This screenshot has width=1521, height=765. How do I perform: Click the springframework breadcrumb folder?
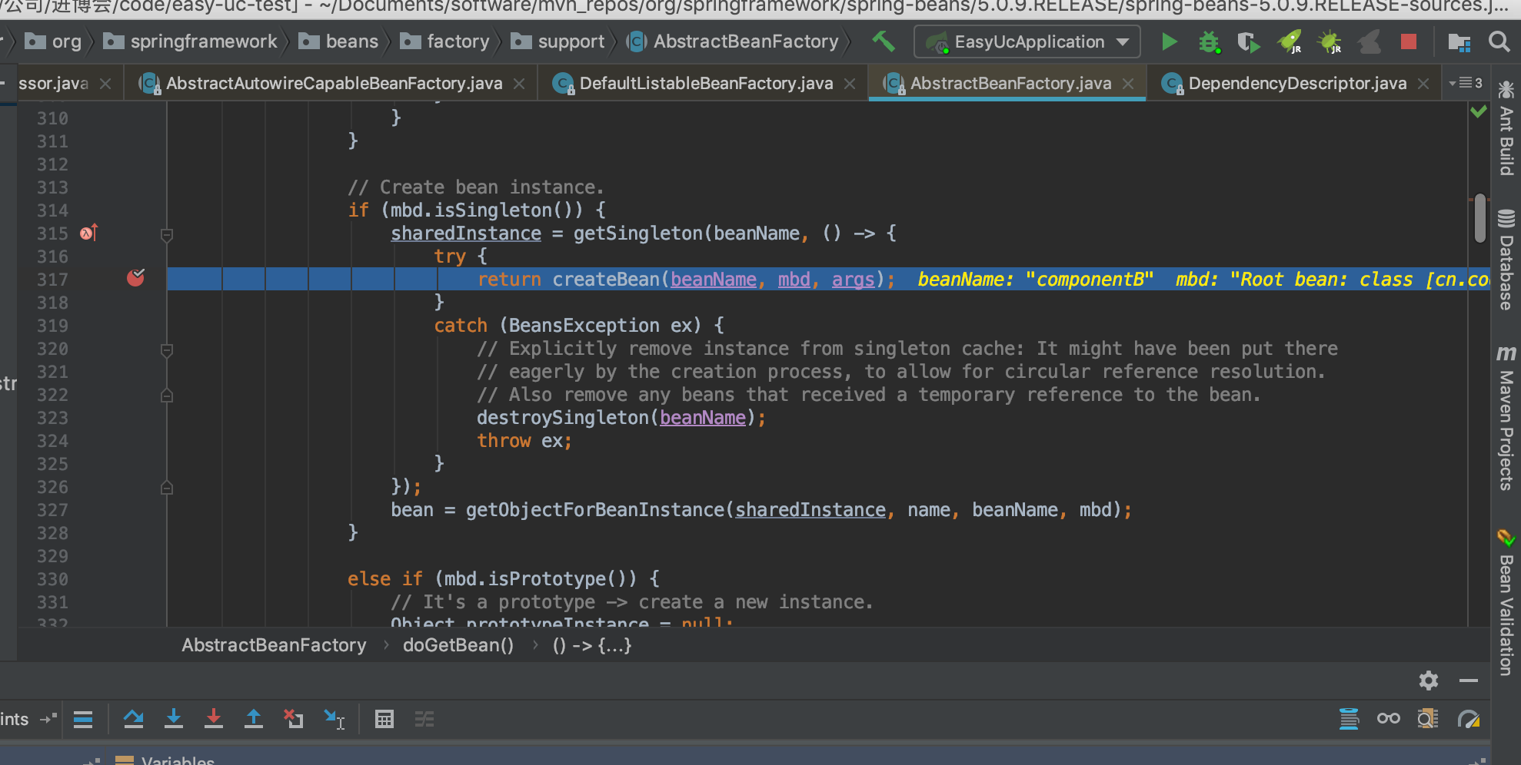click(x=190, y=41)
